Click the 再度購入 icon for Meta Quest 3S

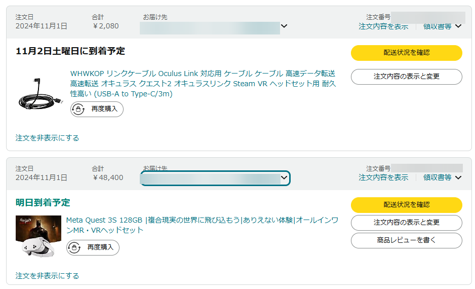[74, 247]
